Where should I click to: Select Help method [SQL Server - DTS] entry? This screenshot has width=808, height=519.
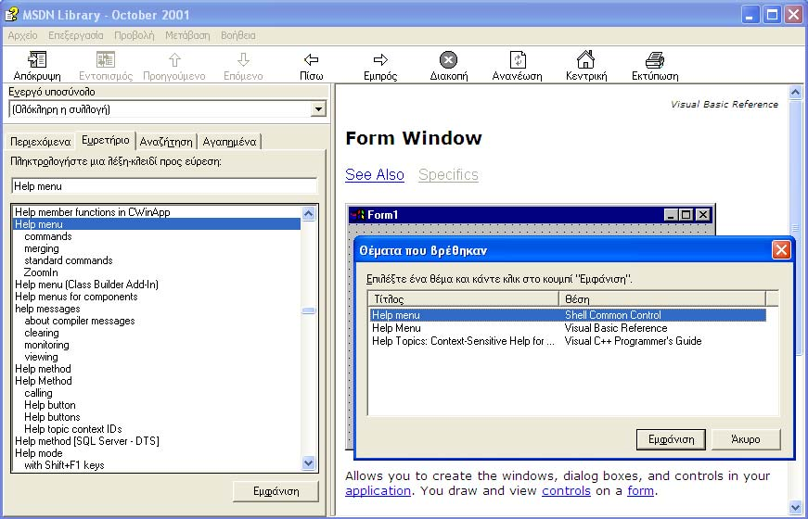pyautogui.click(x=87, y=441)
